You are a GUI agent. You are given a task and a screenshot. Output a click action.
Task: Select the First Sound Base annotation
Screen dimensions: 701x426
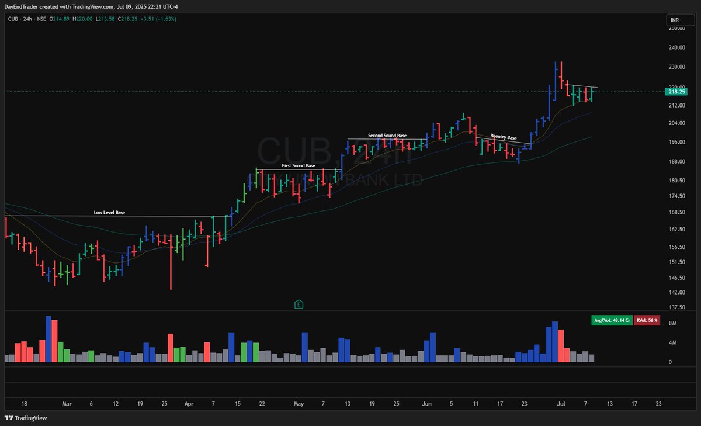pyautogui.click(x=300, y=165)
